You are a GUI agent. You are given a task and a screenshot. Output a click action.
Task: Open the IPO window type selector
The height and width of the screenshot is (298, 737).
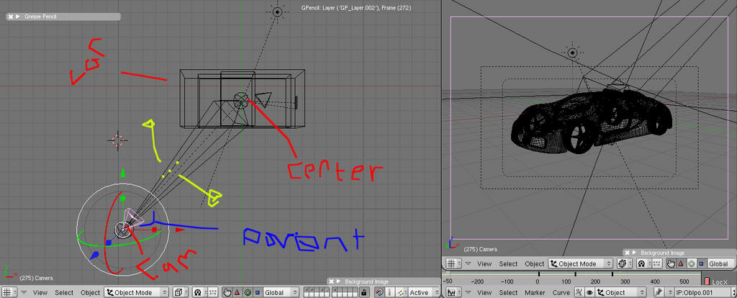click(x=453, y=293)
